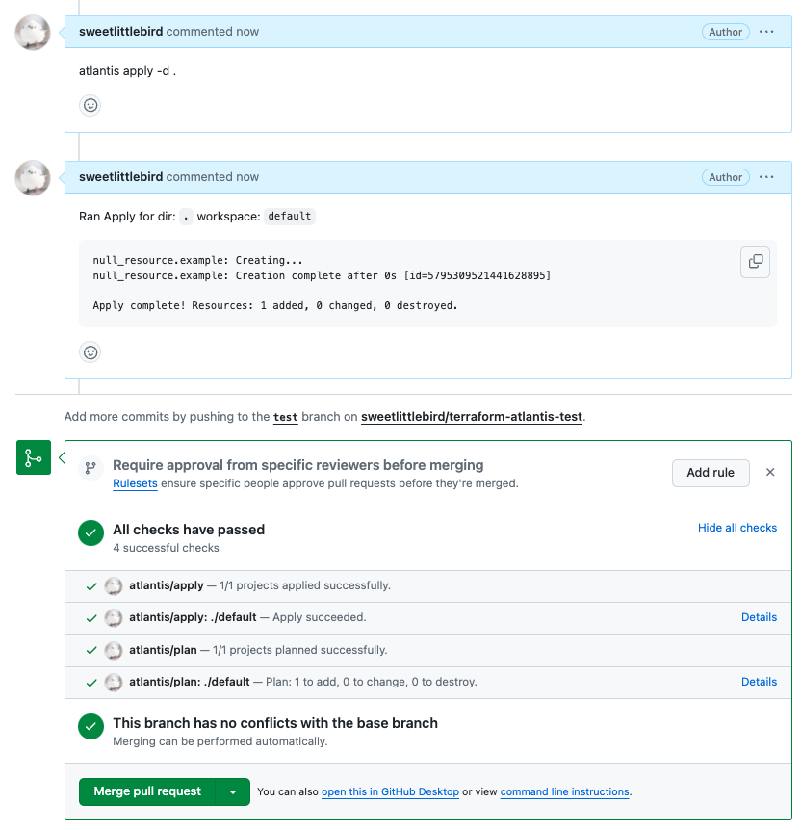Click checkmark of atlantis/apply check
This screenshot has width=801, height=830.
click(x=91, y=586)
